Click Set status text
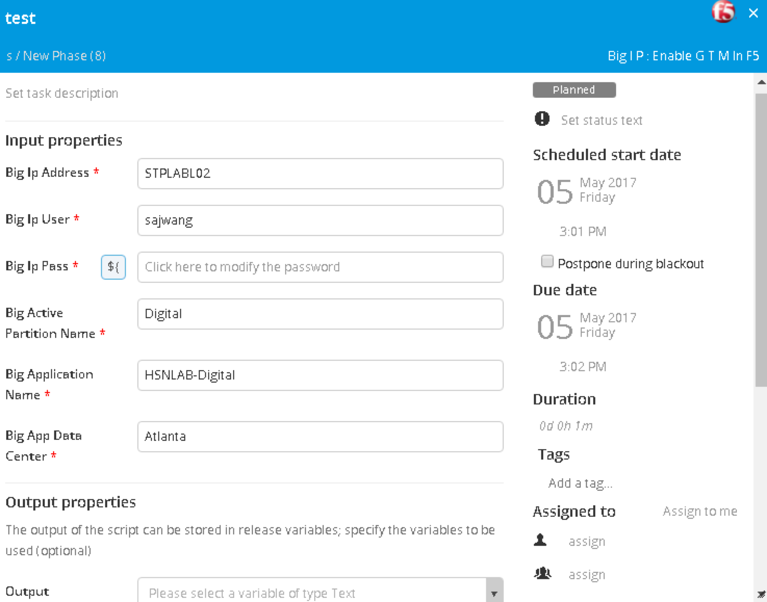This screenshot has height=602, width=767. (x=601, y=120)
